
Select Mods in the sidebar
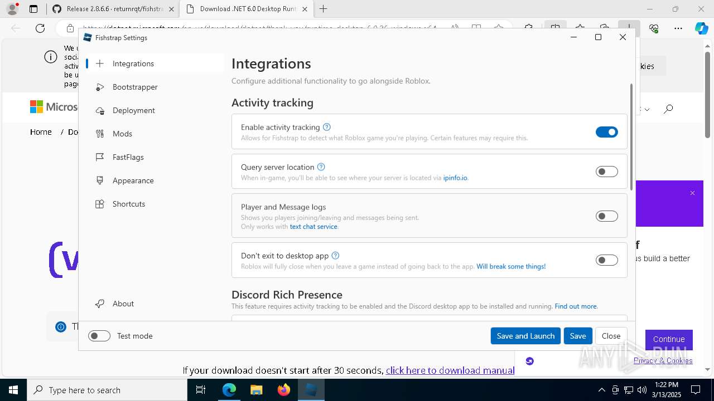[155, 134]
